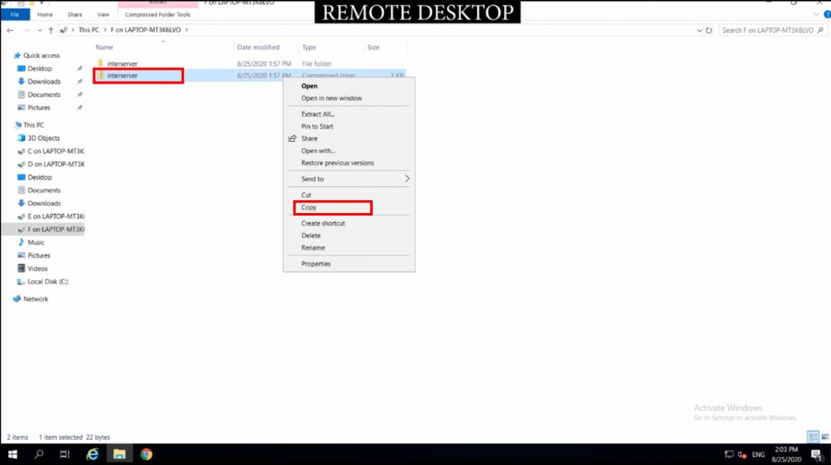Viewport: 831px width, 465px height.
Task: Choose Delete from the context menu
Action: coord(311,236)
